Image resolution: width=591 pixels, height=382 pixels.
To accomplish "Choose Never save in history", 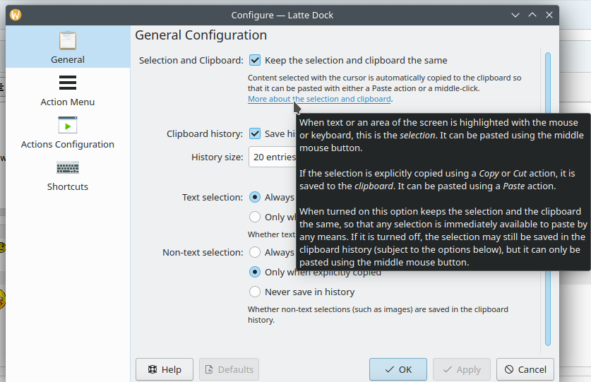I will click(x=255, y=292).
